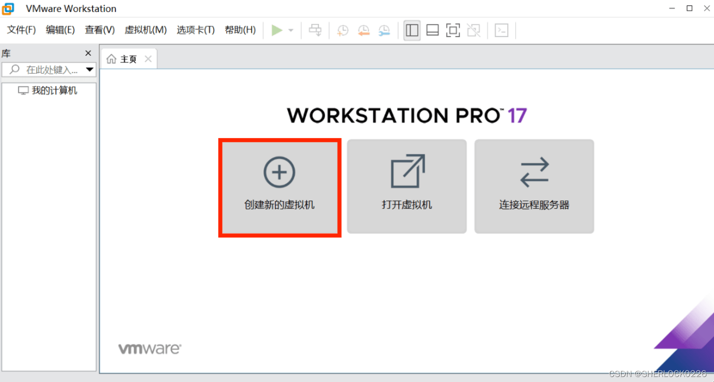Screen dimensions: 714x382
Task: Toggle the library sidebar view icon
Action: tap(412, 30)
